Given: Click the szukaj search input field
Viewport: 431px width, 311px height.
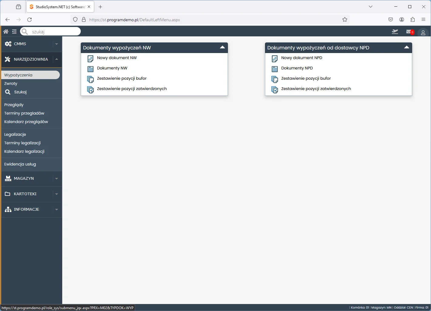Looking at the screenshot, I should tap(55, 32).
